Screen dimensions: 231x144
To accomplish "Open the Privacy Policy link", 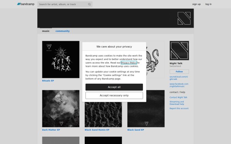I will coord(129,63).
